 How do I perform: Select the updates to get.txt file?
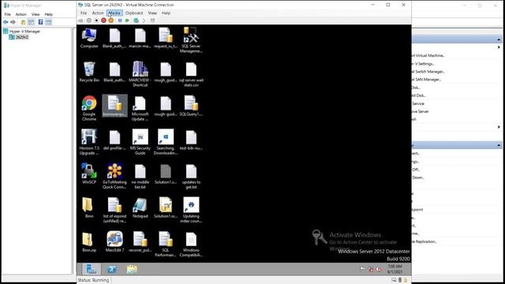tap(191, 176)
